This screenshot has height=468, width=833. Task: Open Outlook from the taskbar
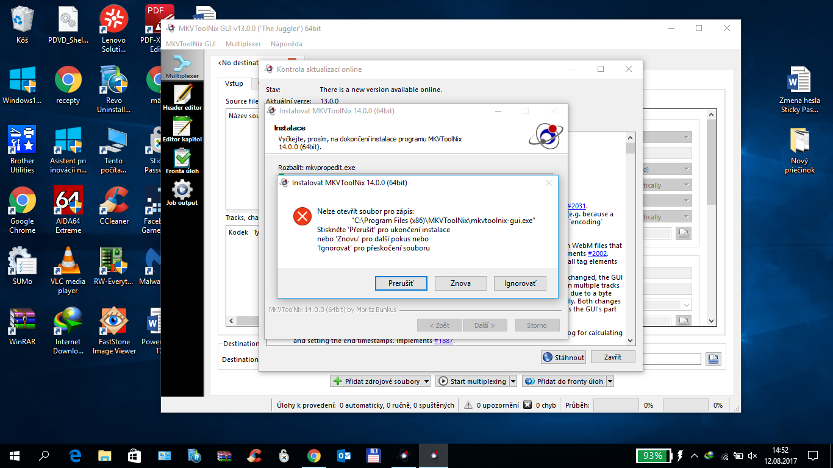click(x=344, y=455)
